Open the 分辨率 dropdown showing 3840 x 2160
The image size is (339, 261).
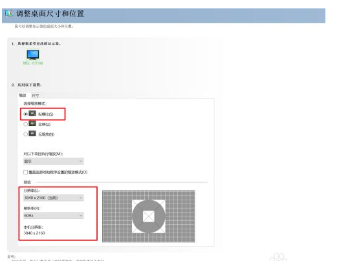coord(54,198)
